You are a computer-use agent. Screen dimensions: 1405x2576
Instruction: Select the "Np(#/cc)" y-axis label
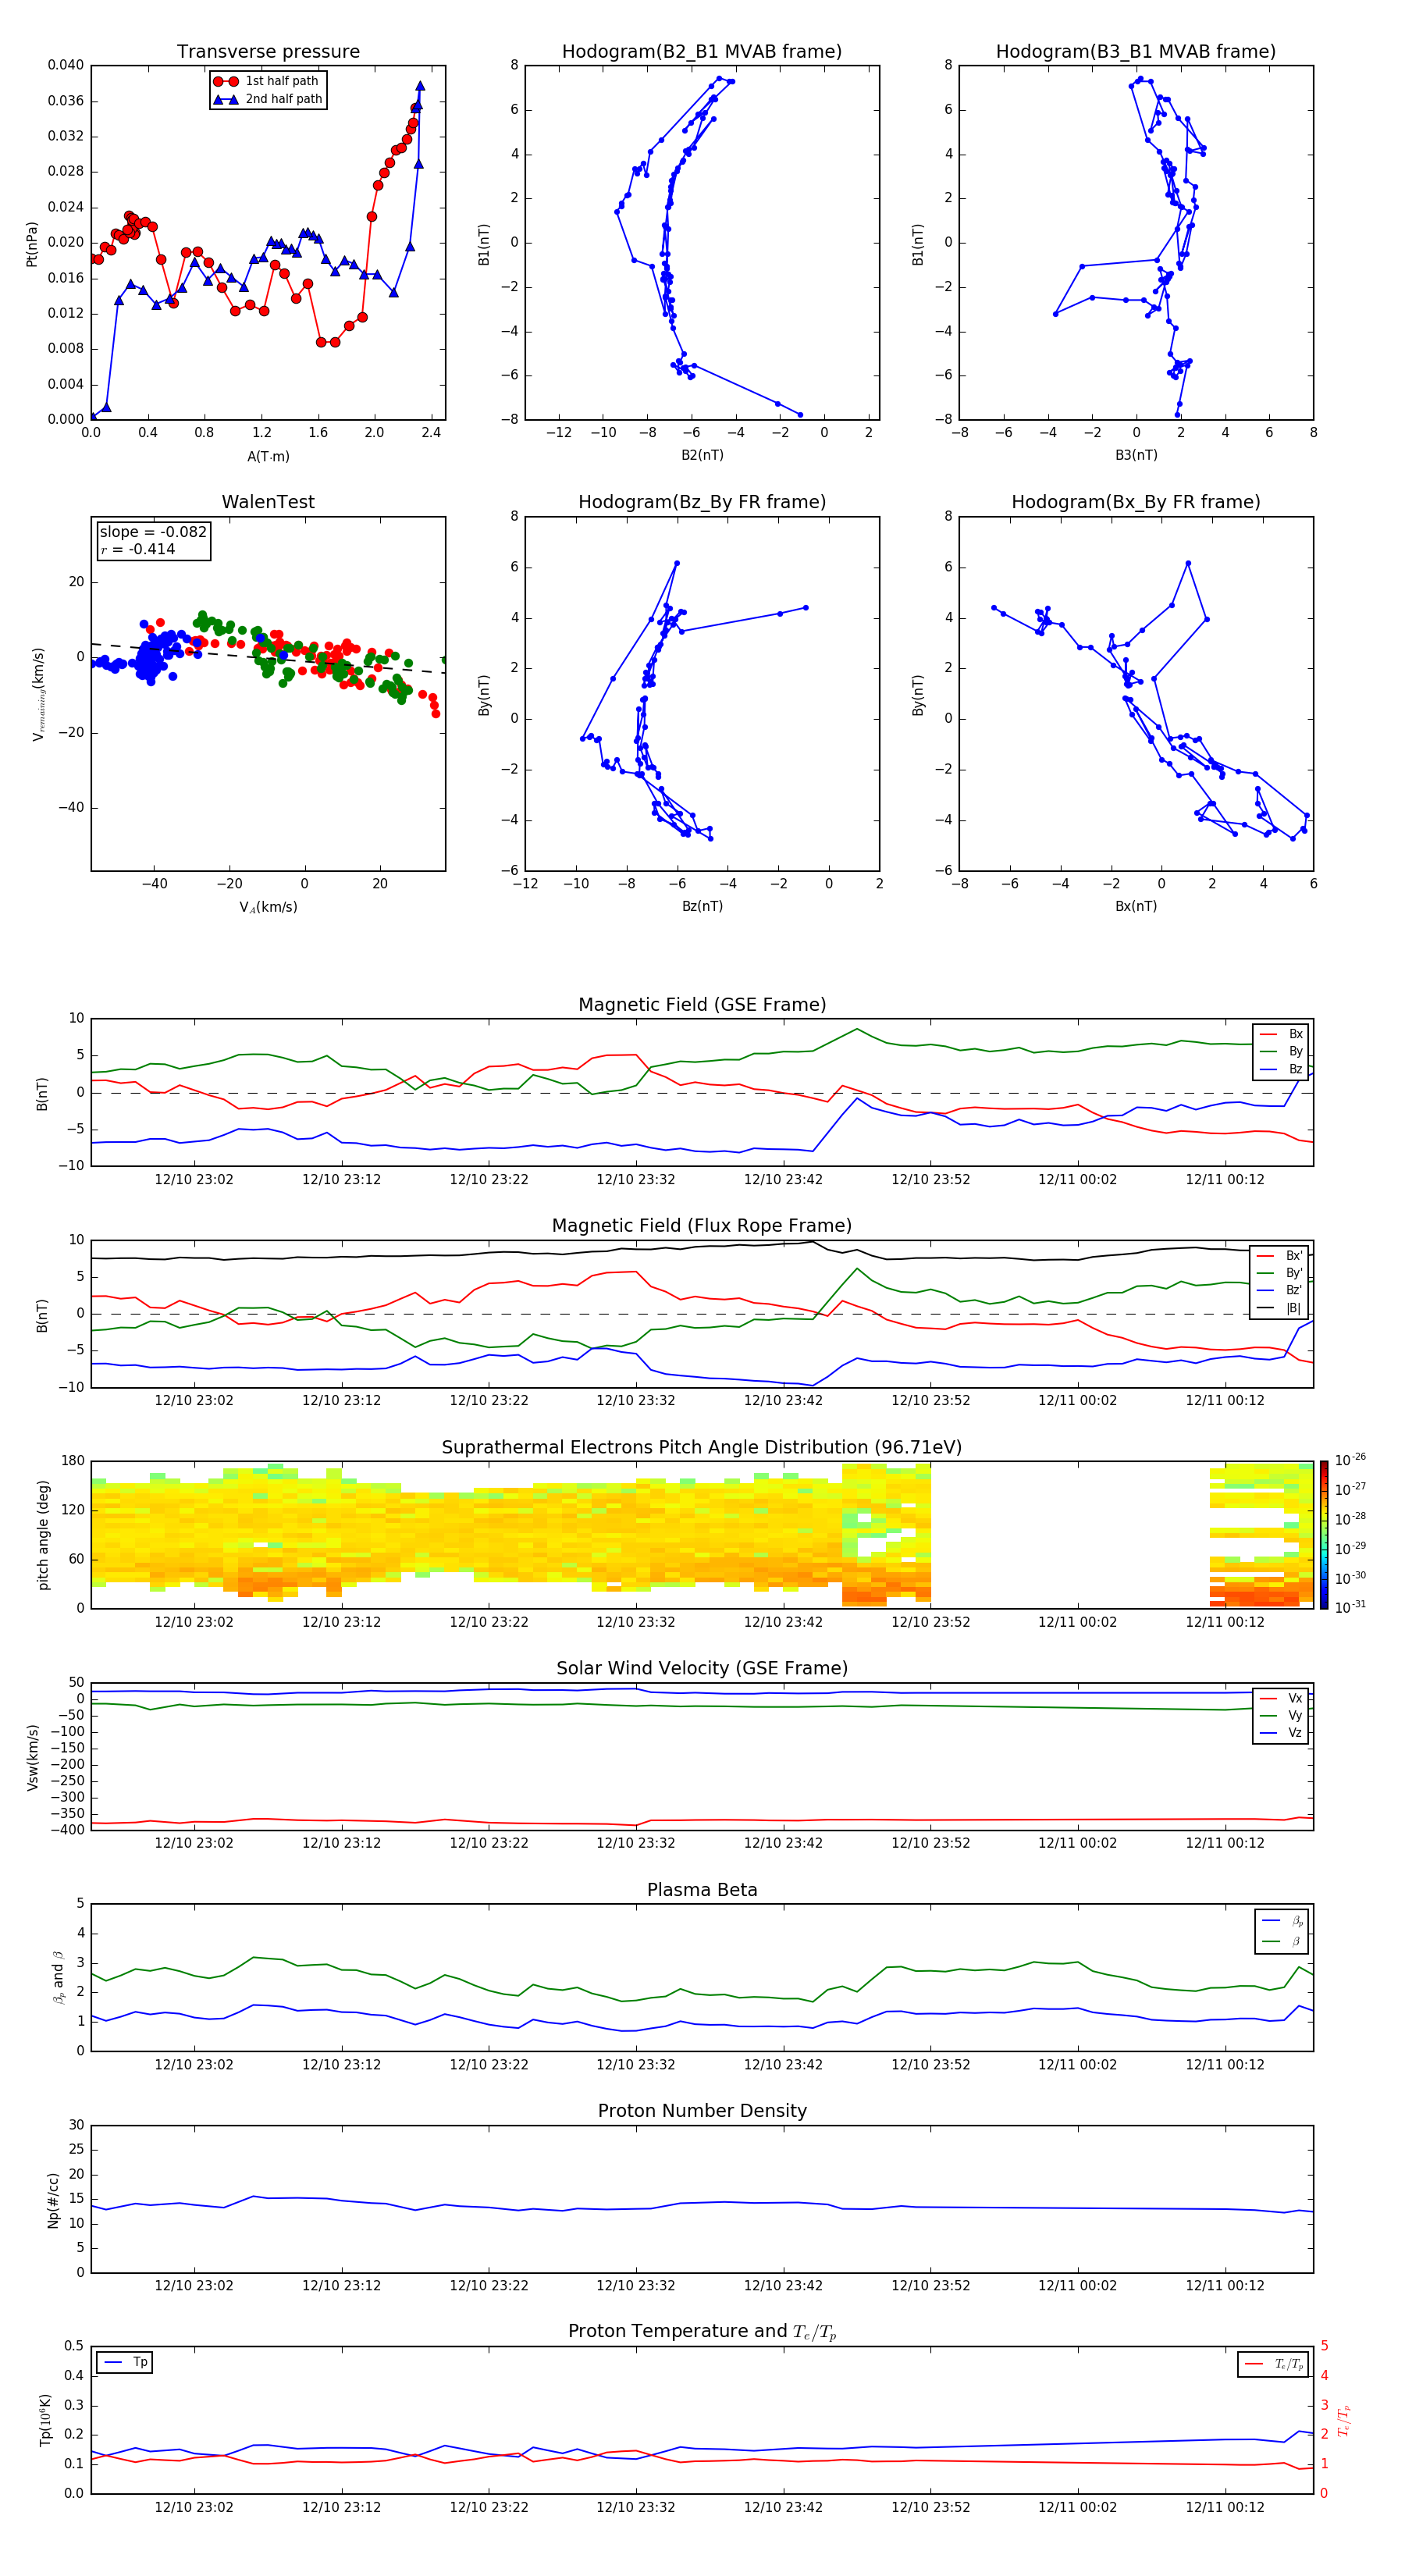coord(53,2200)
